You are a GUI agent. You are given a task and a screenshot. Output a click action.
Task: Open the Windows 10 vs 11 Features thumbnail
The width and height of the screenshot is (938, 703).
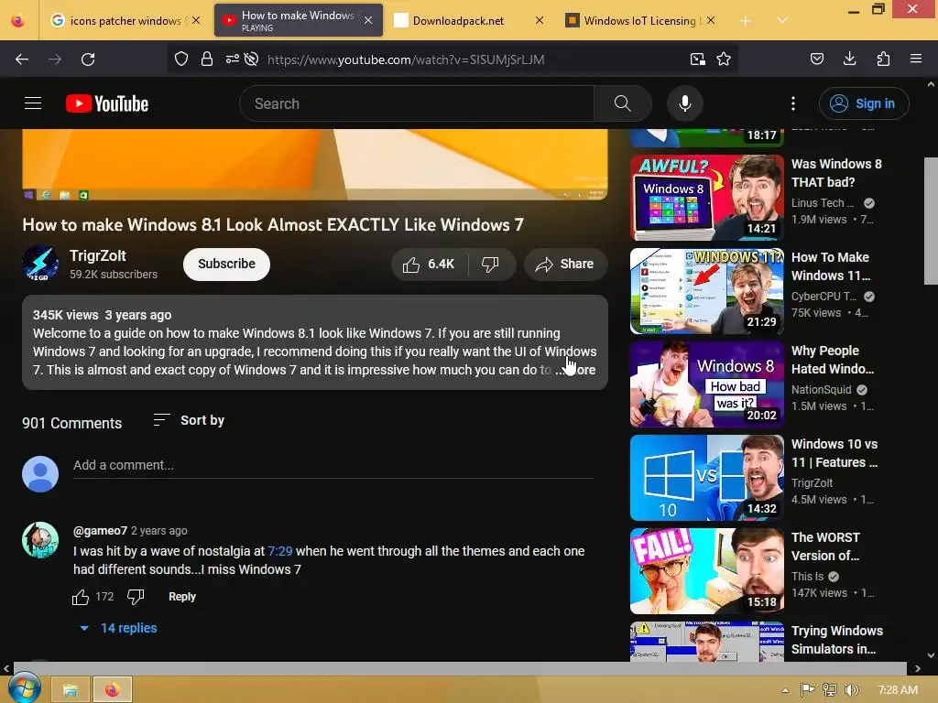click(706, 478)
